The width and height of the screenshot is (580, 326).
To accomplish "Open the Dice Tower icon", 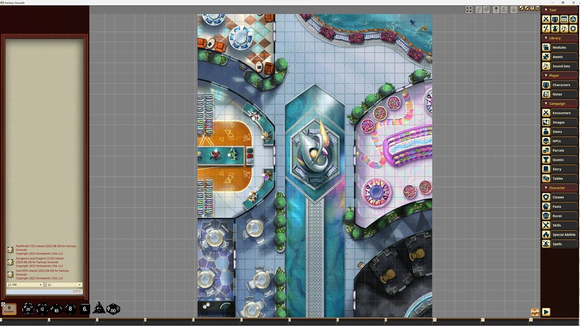I will (x=573, y=19).
